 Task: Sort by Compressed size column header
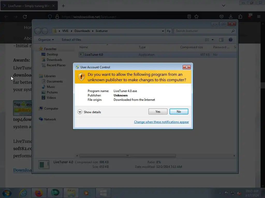(191, 47)
